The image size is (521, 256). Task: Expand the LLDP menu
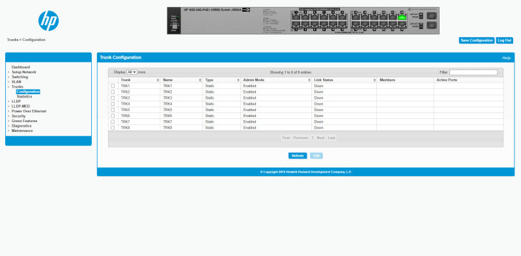click(16, 101)
